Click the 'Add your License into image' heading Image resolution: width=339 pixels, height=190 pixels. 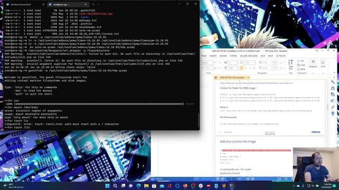coord(238,141)
